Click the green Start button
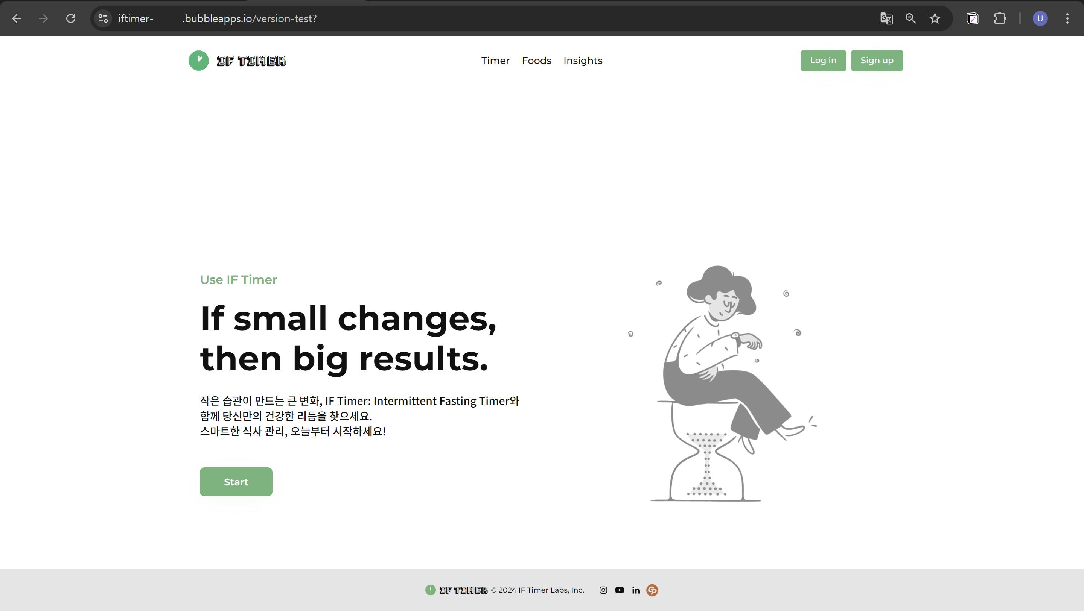 click(236, 482)
